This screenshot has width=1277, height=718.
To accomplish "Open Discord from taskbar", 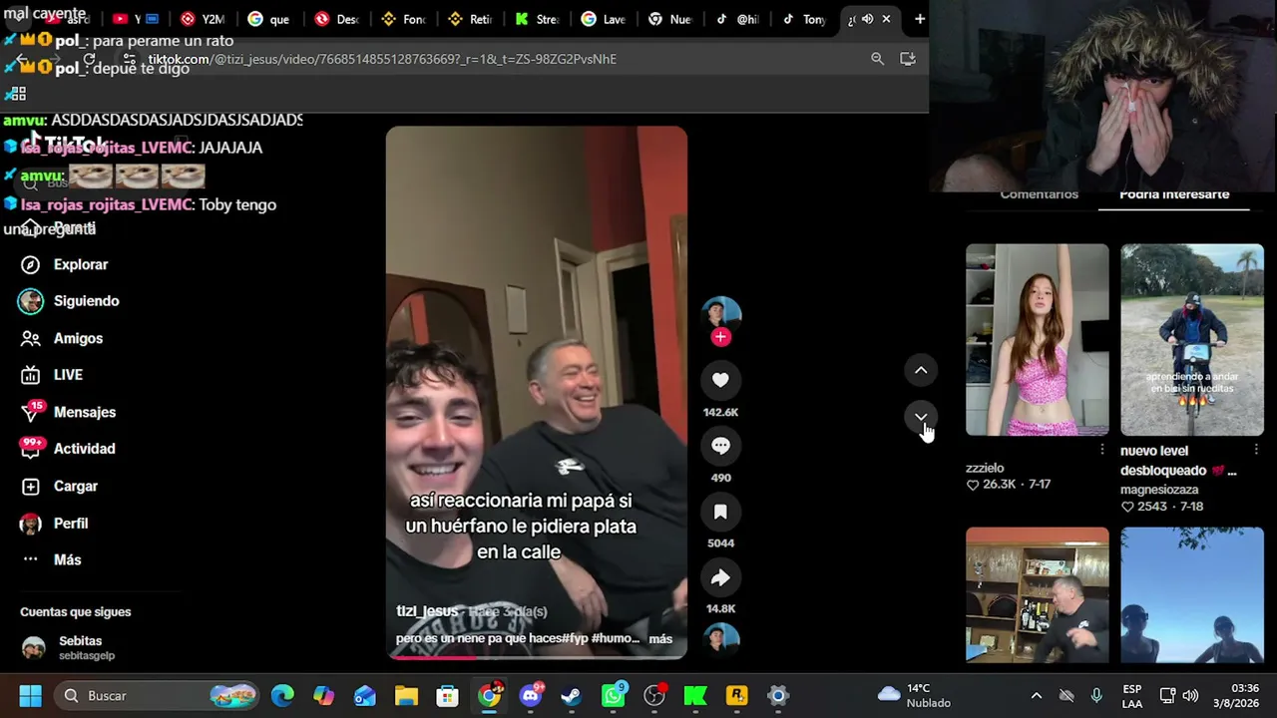I will pos(531,695).
